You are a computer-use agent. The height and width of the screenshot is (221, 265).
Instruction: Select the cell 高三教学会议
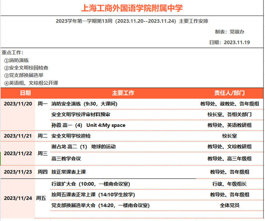pyautogui.click(x=66, y=159)
